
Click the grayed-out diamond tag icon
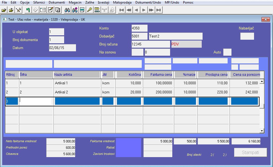pos(35,10)
